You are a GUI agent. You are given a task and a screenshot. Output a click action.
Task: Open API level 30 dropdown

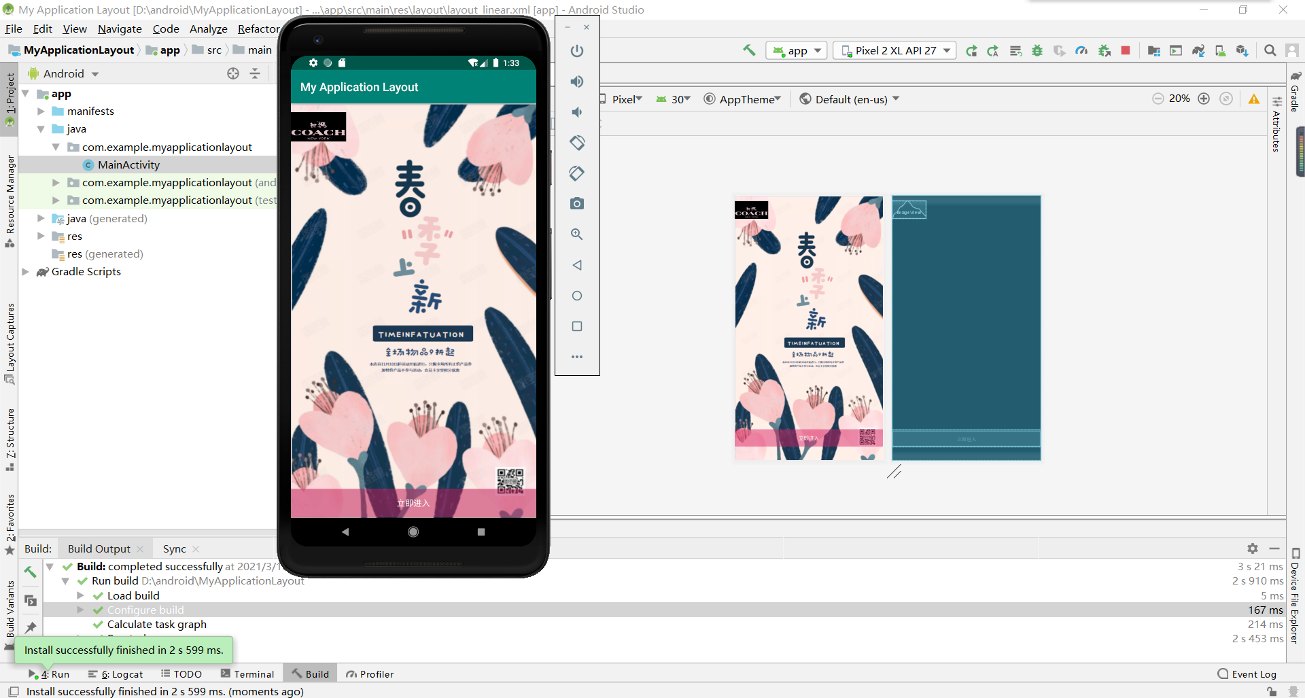(674, 99)
